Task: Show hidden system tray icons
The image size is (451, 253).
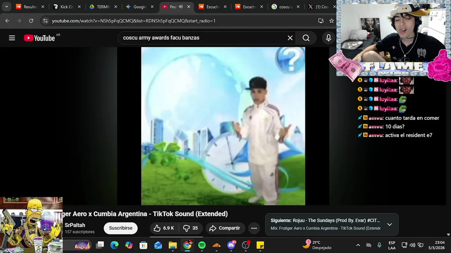Action: [358, 245]
